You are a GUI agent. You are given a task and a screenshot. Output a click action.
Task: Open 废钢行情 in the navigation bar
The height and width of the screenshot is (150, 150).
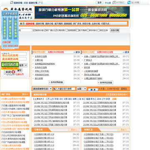(x=40, y=24)
